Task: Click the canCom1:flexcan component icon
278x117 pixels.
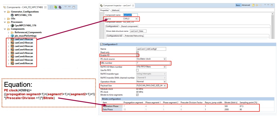Action: pos(12,39)
